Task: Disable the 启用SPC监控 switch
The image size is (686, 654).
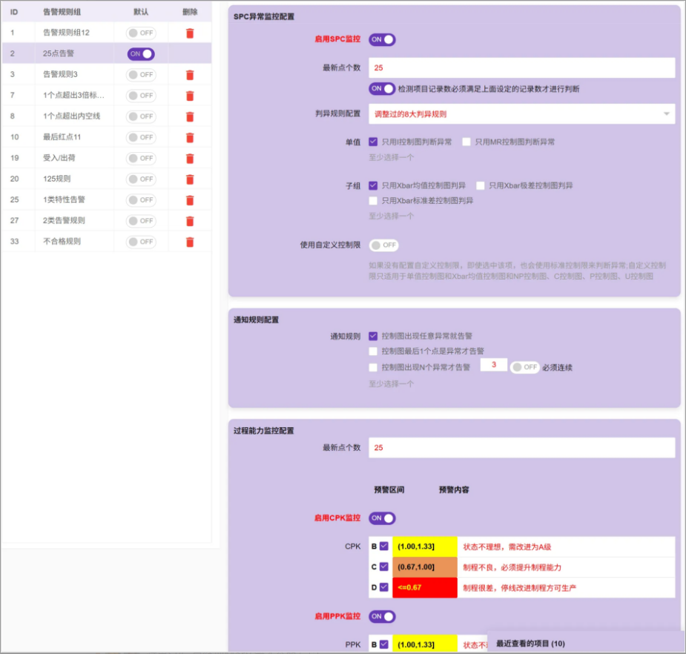Action: pos(382,39)
